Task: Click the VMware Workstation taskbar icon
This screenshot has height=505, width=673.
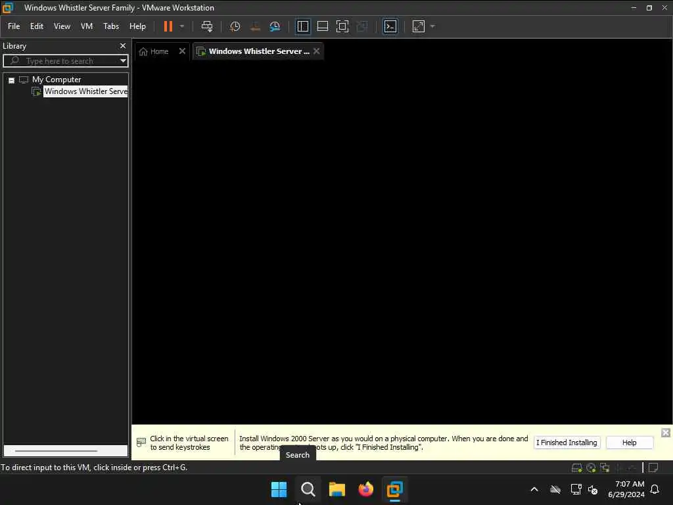Action: pos(394,489)
